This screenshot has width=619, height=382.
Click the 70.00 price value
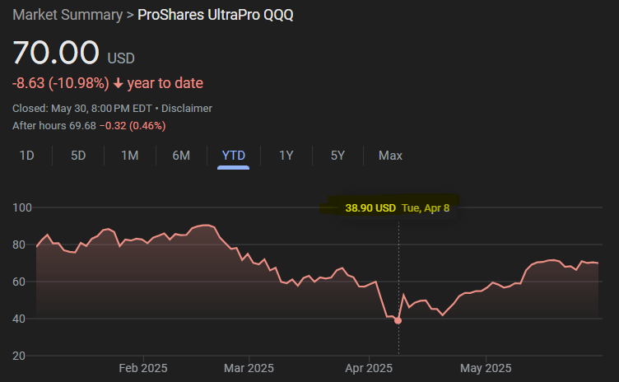(56, 52)
